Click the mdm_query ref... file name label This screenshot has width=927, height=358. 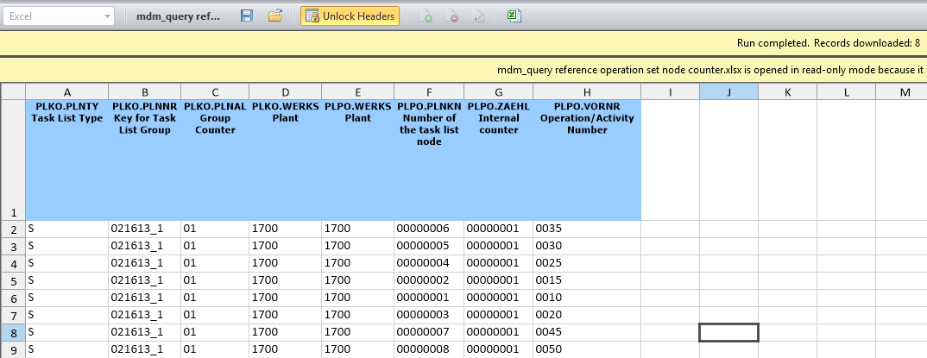pyautogui.click(x=179, y=16)
